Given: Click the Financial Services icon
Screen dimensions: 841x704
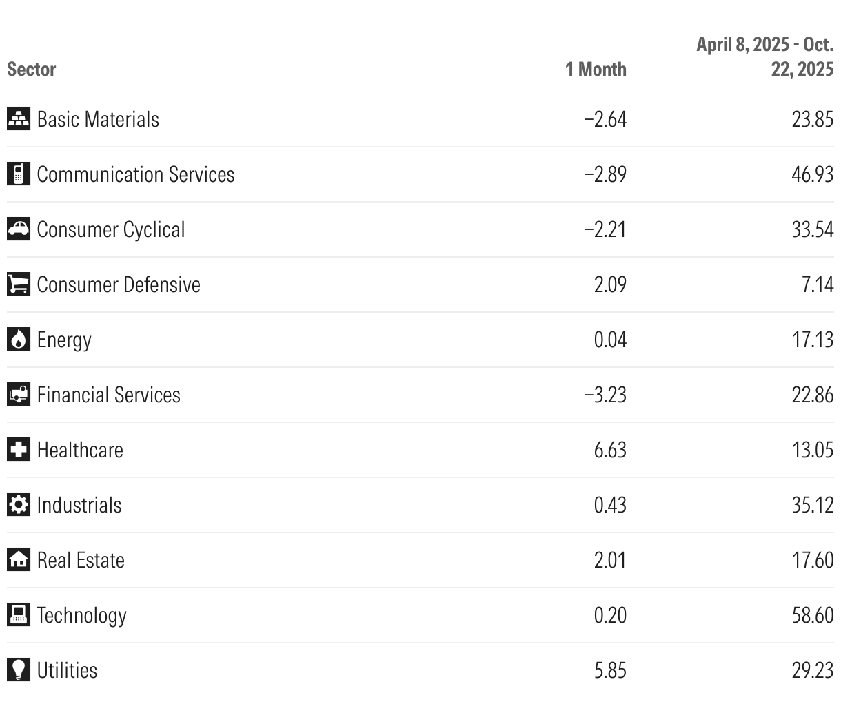Looking at the screenshot, I should (x=19, y=394).
